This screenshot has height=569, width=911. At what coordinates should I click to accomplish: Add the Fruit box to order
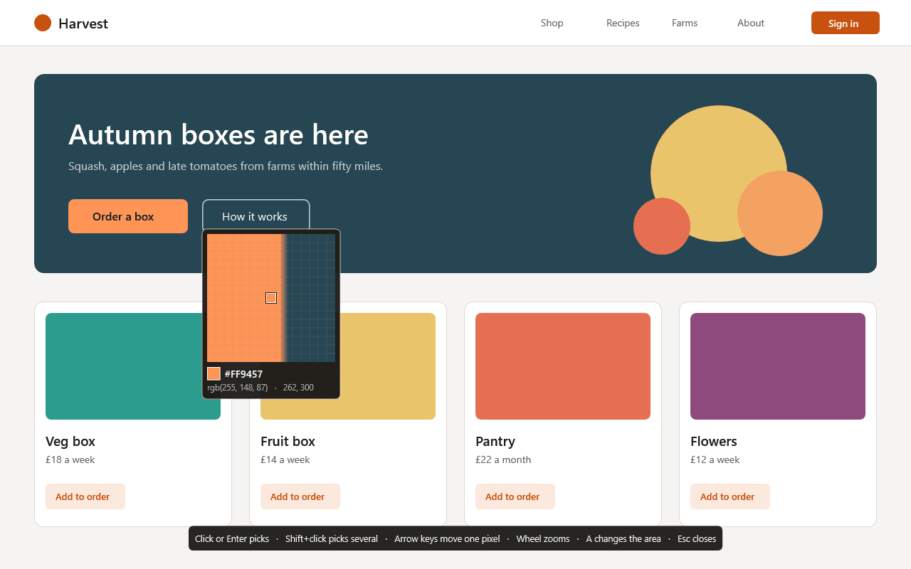300,496
